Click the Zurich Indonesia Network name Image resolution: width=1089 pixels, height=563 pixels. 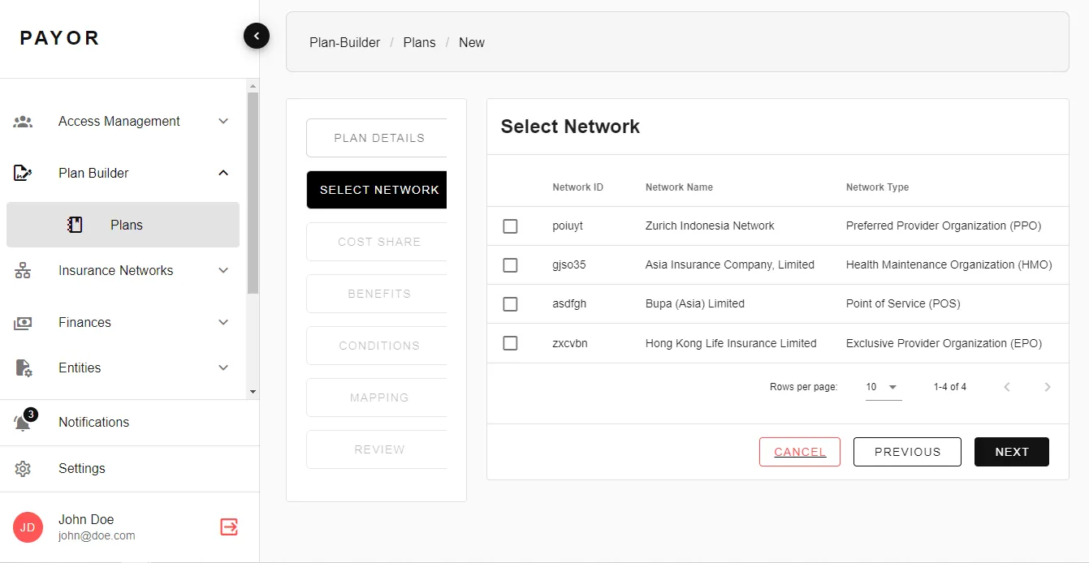coord(710,226)
